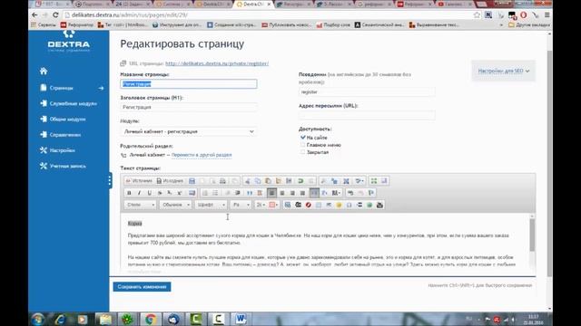Click the 'Сохранить изменения' button
This screenshot has height=326, width=581.
[142, 286]
